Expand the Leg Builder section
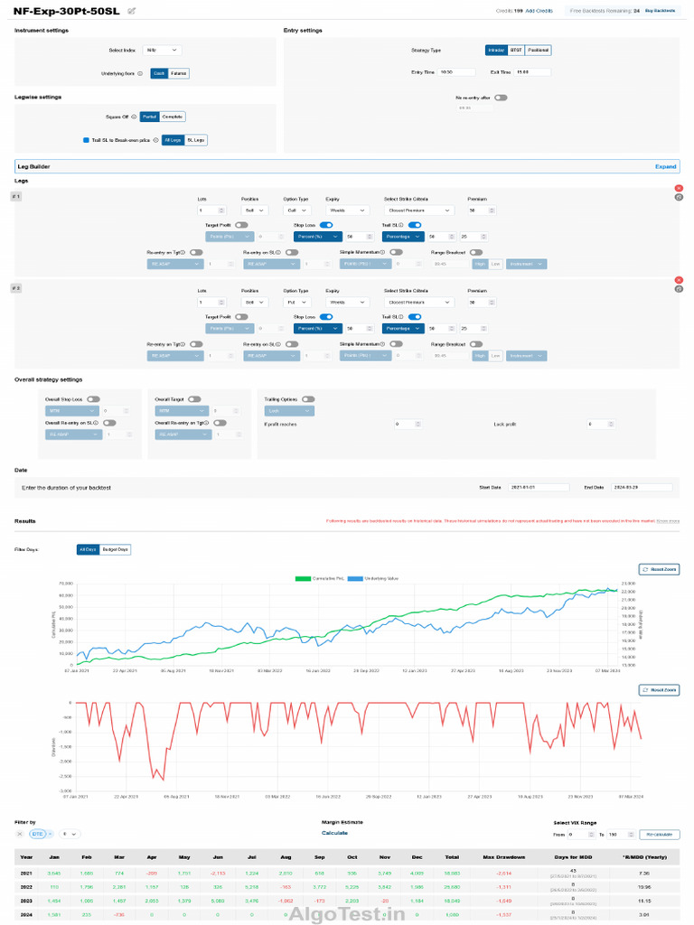 [x=665, y=167]
